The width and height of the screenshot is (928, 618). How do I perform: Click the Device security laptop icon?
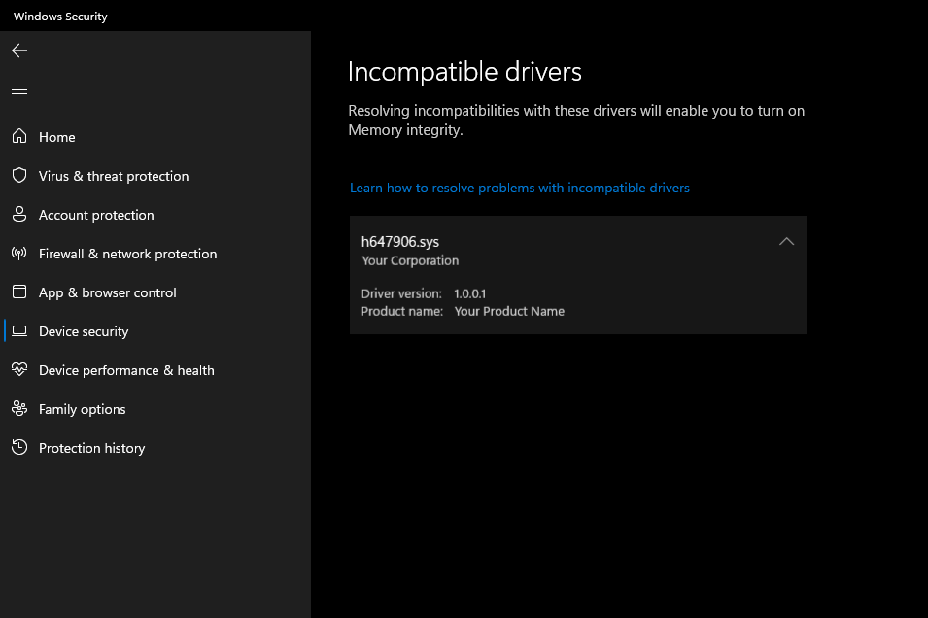coord(18,330)
